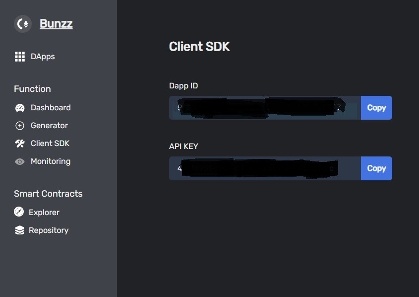Viewport: 419px width, 297px height.
Task: Open the Repository sidebar label
Action: pyautogui.click(x=49, y=230)
